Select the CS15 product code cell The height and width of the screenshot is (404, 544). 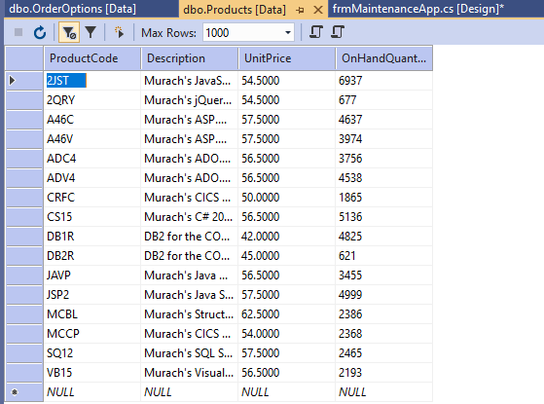coord(92,216)
